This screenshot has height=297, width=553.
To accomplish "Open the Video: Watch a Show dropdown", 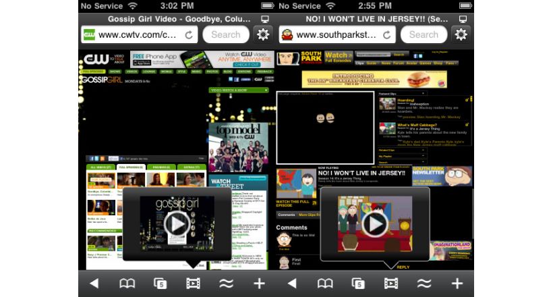I will [x=239, y=90].
